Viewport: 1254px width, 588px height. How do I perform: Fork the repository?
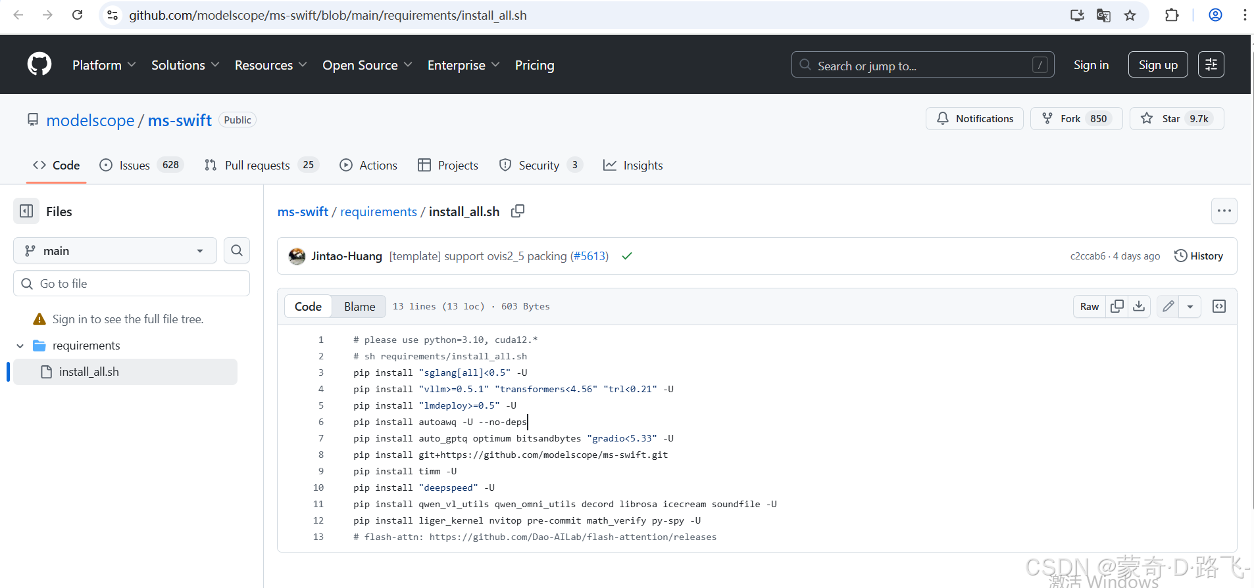pyautogui.click(x=1076, y=118)
